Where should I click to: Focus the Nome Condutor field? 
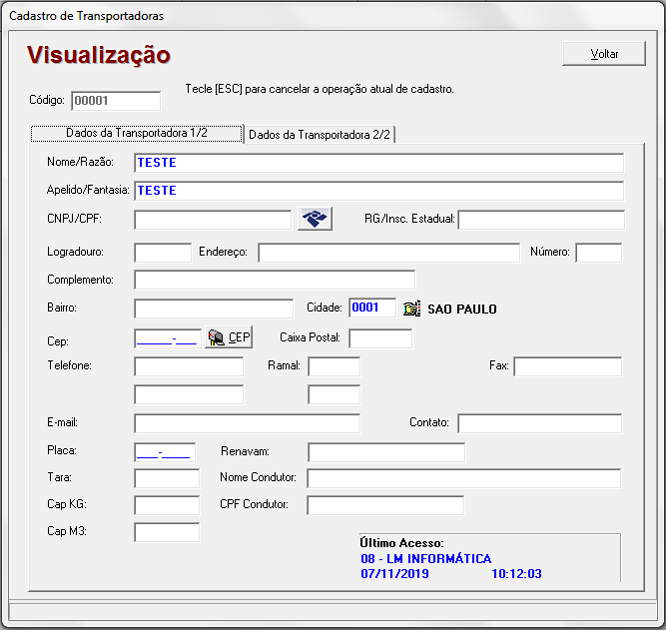[463, 478]
